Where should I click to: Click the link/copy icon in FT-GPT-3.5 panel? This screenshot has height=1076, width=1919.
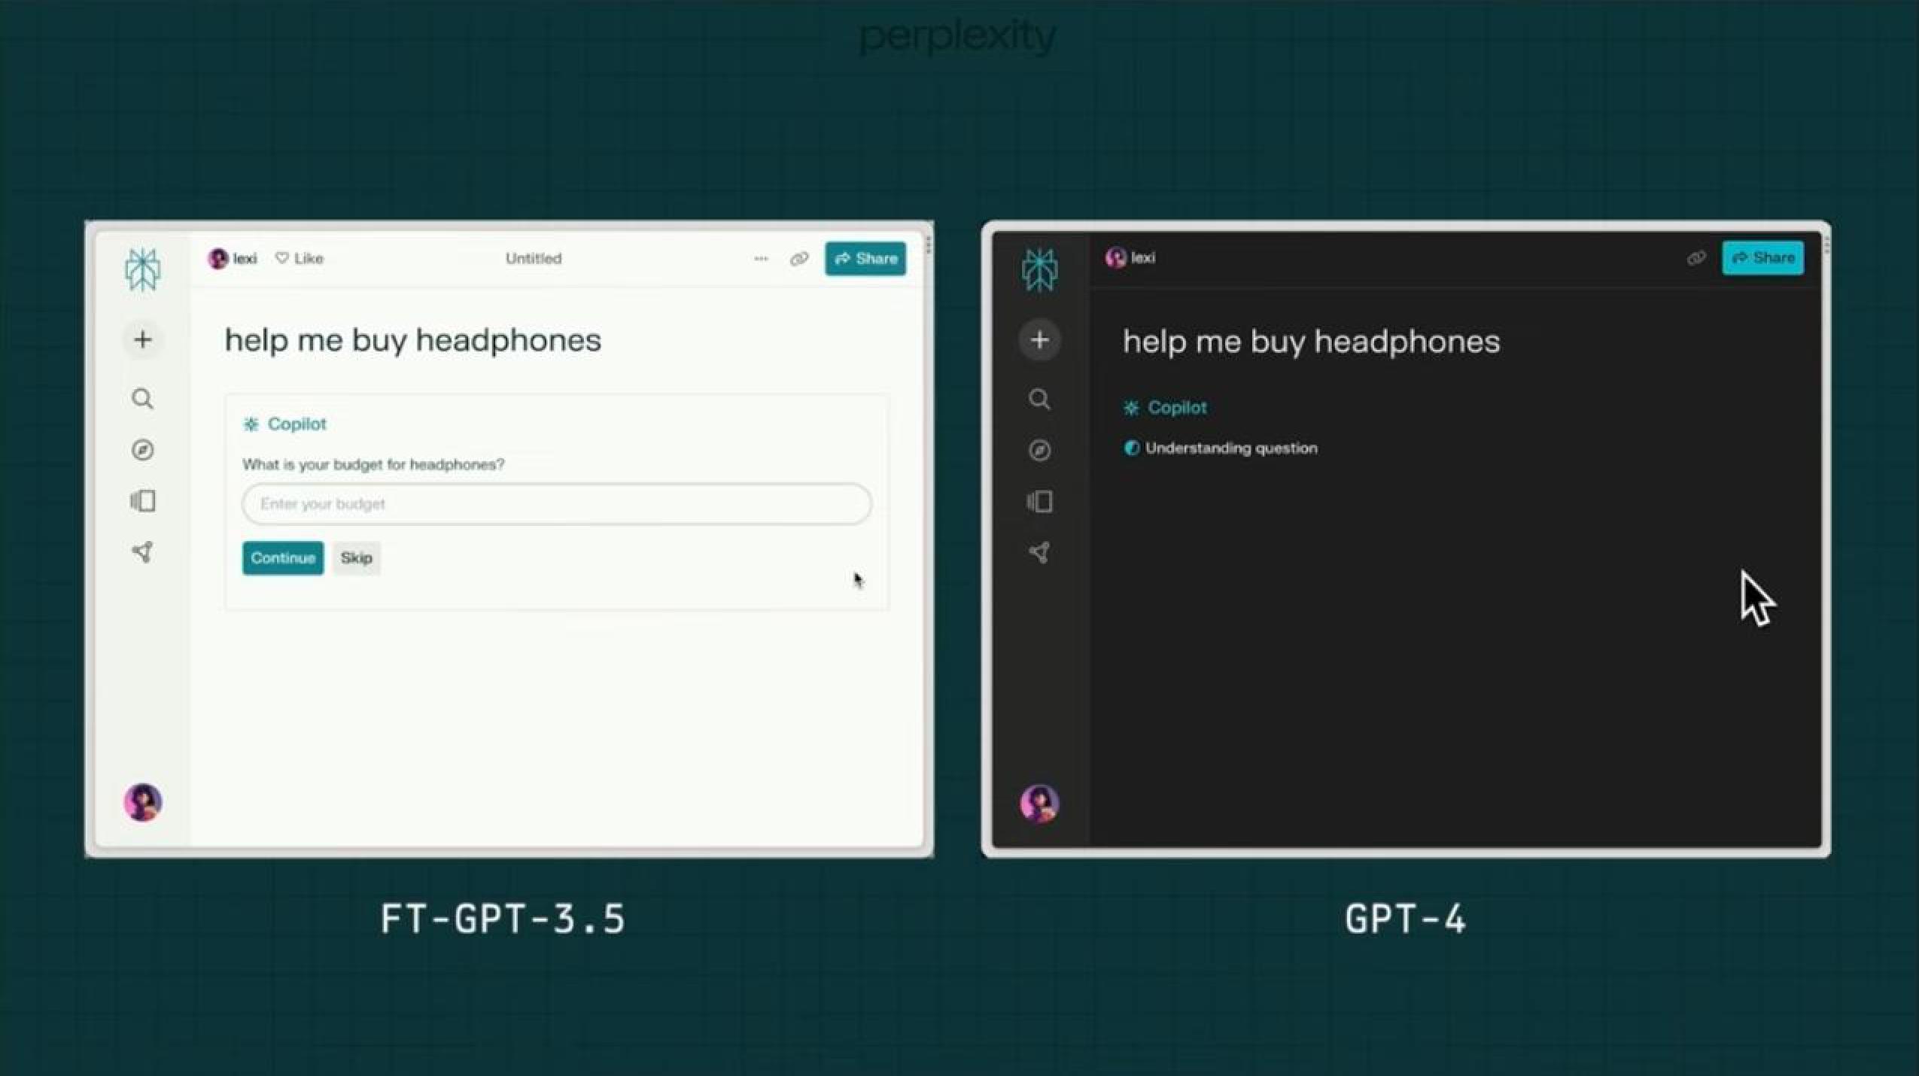tap(798, 258)
